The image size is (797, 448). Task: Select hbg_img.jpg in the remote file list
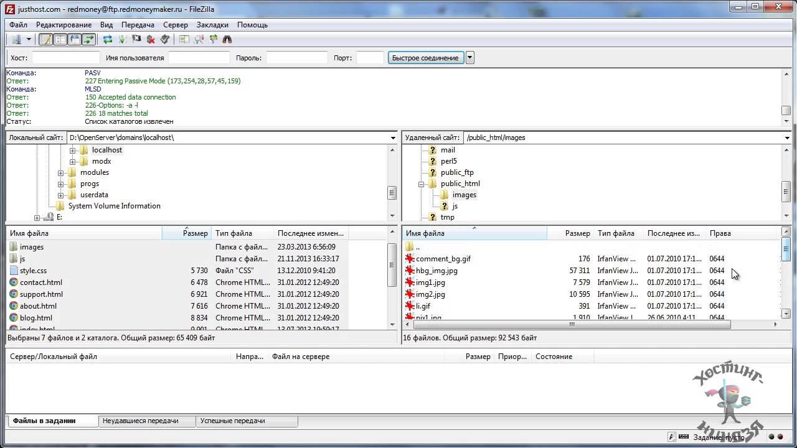[x=436, y=271]
